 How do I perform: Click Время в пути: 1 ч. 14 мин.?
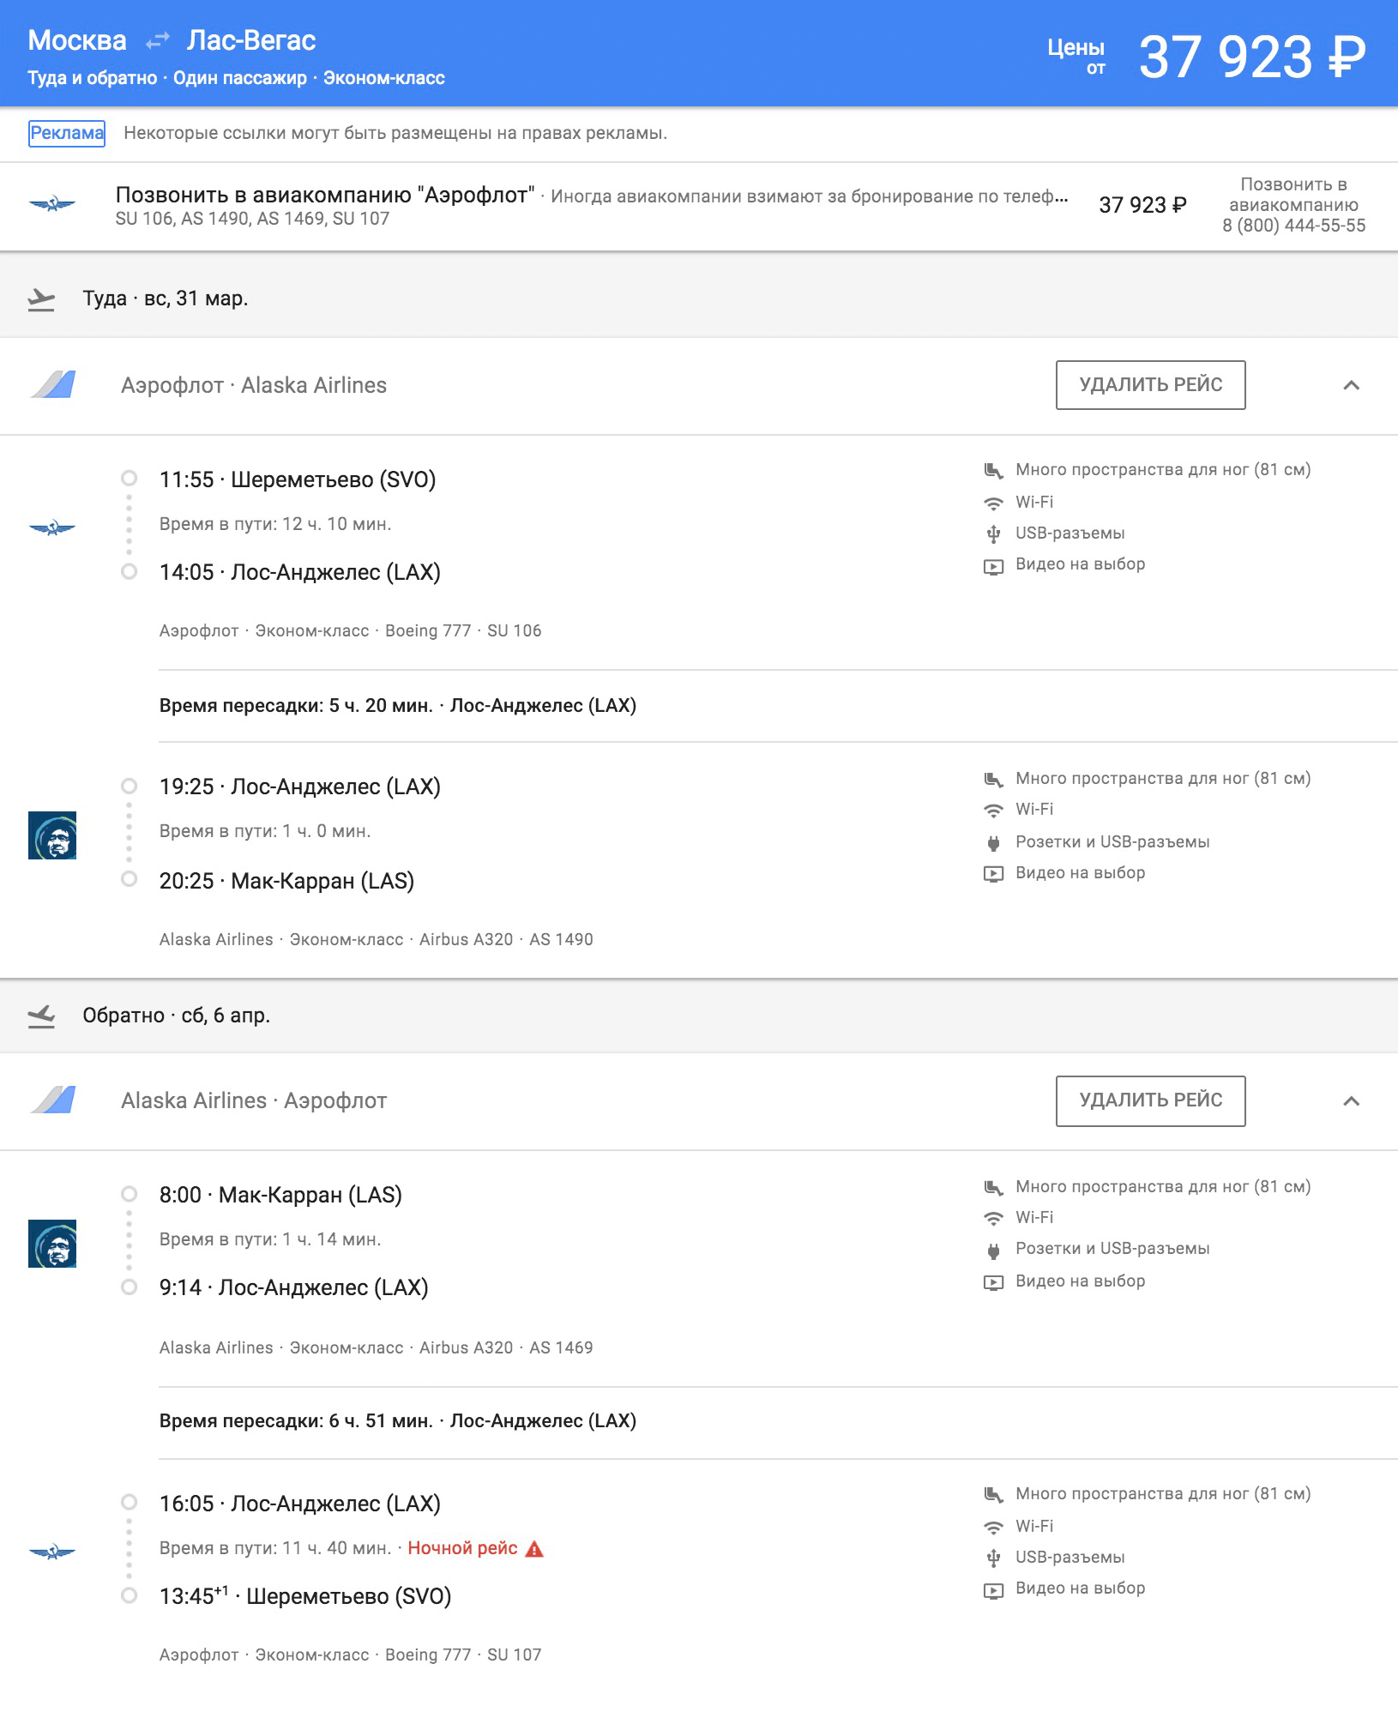tap(270, 1239)
